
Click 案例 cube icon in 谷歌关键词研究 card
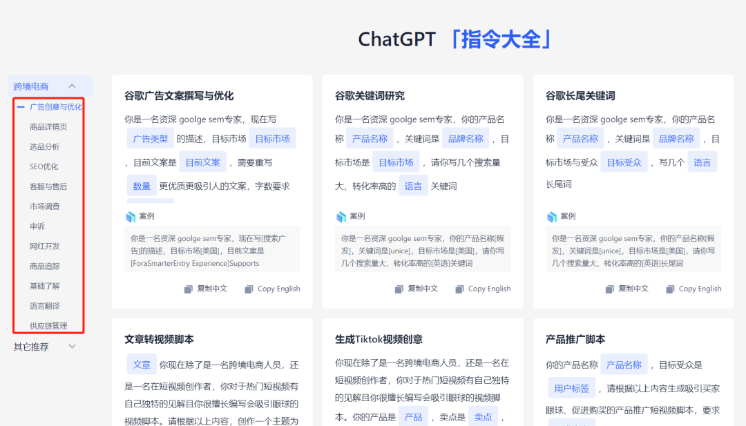341,216
